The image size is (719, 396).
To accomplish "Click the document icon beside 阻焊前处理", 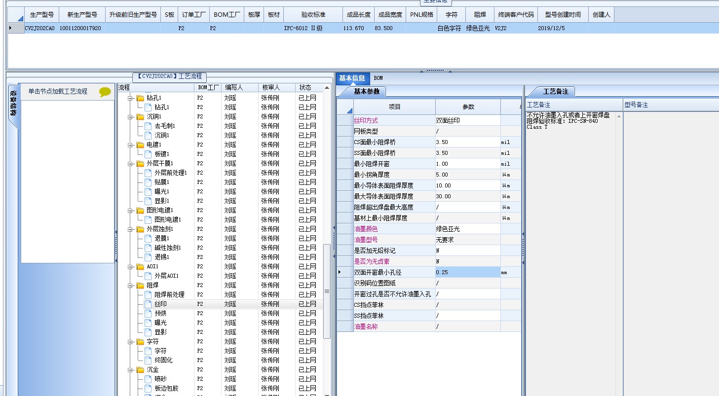I will point(148,295).
